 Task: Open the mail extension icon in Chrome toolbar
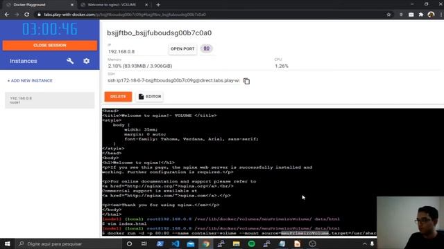[x=411, y=15]
